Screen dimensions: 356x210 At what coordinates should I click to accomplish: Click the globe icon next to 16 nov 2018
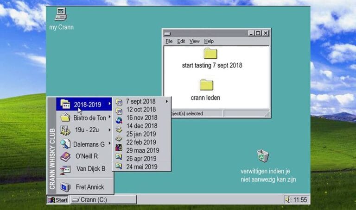(119, 120)
